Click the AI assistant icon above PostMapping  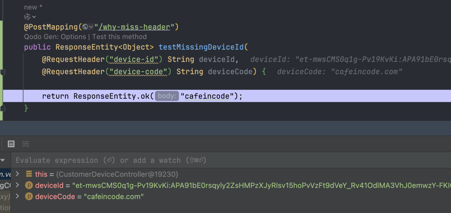[27, 17]
